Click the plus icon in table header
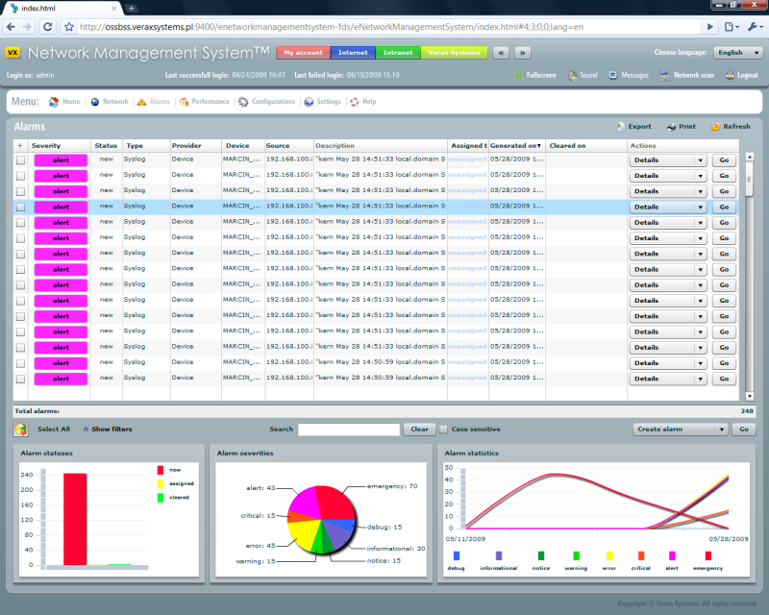 point(20,146)
